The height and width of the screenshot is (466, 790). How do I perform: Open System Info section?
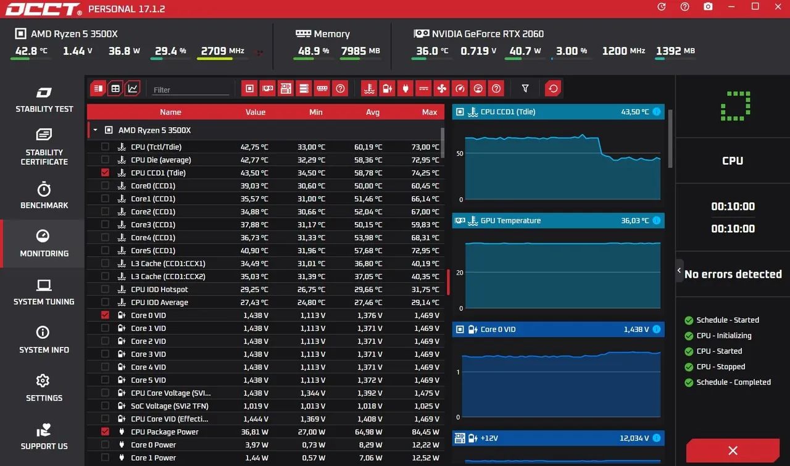point(44,340)
